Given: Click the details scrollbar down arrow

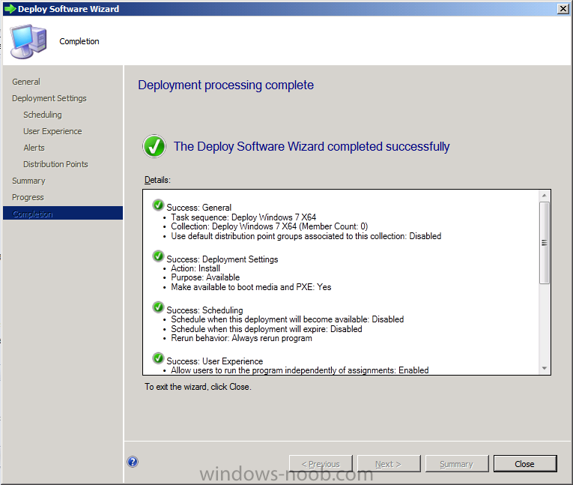Looking at the screenshot, I should click(x=544, y=368).
